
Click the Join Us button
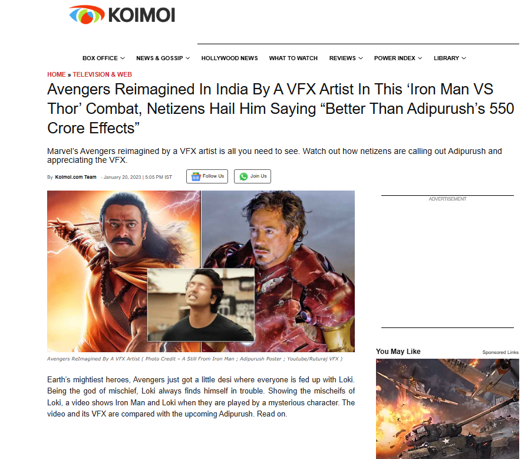pyautogui.click(x=252, y=176)
